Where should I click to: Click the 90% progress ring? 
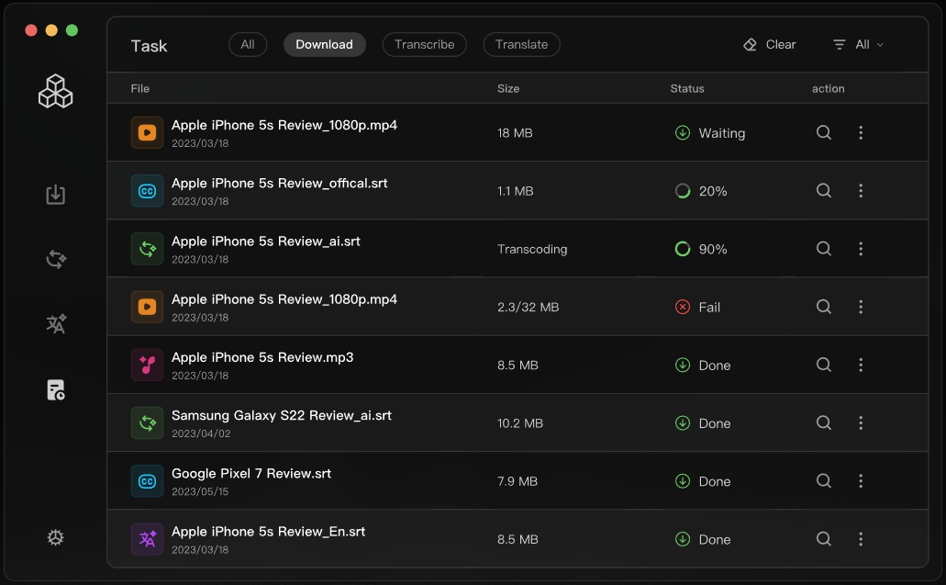point(683,249)
